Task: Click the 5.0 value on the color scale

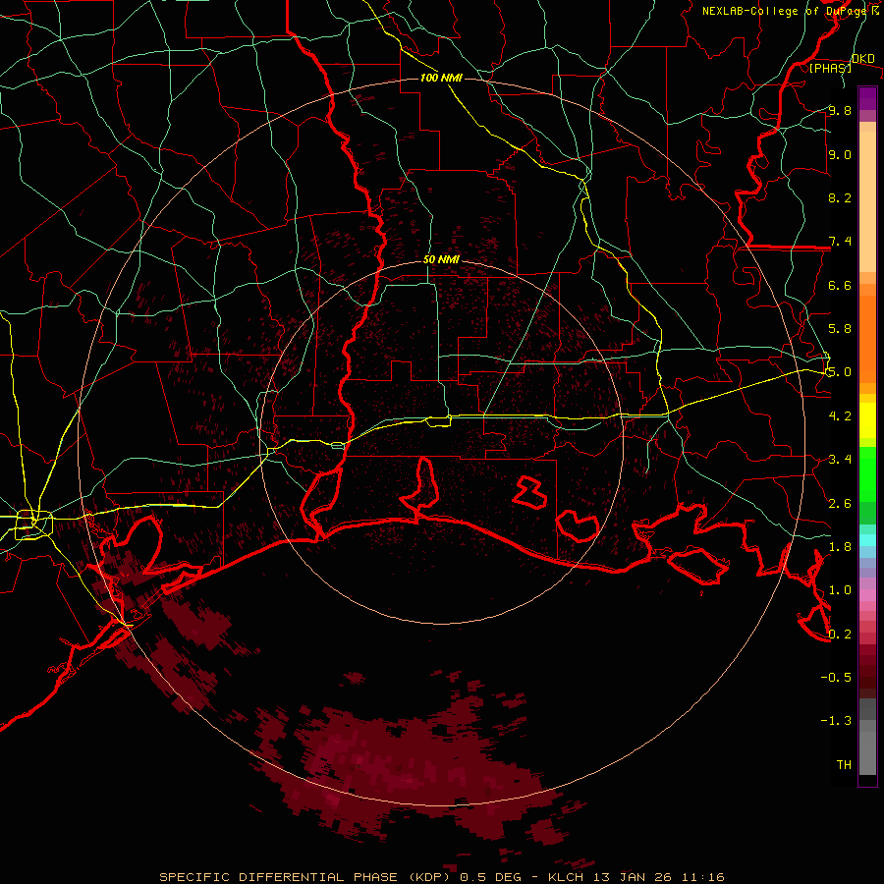Action: 840,372
